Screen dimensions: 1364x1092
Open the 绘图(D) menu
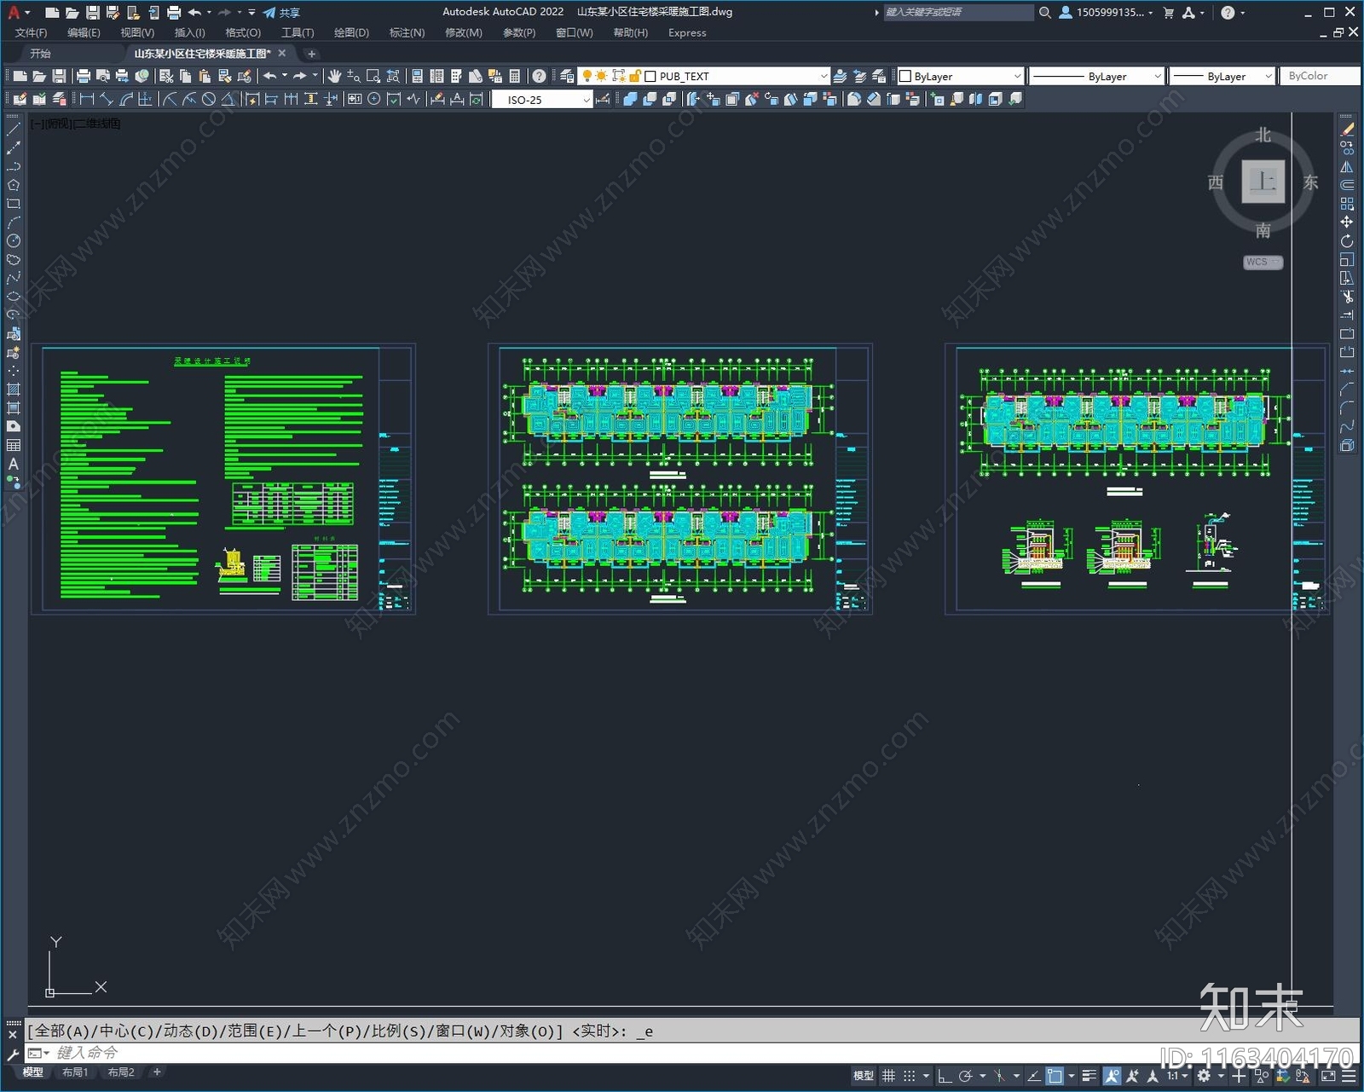pyautogui.click(x=351, y=32)
